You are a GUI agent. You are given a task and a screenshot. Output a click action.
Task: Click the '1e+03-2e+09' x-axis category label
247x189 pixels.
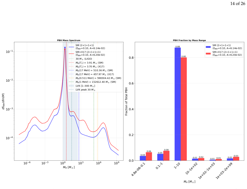click(x=224, y=171)
